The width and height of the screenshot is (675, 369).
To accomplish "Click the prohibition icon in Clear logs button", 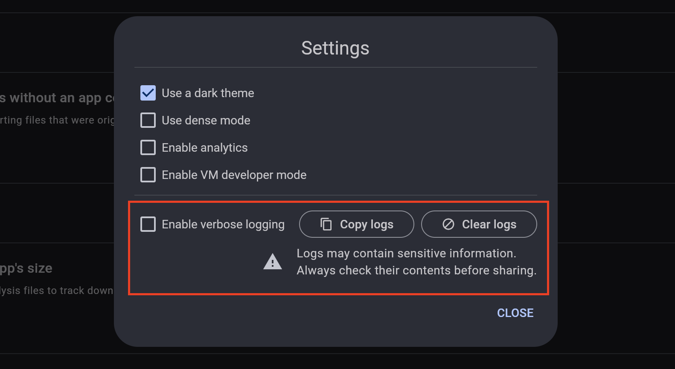I will pos(448,224).
